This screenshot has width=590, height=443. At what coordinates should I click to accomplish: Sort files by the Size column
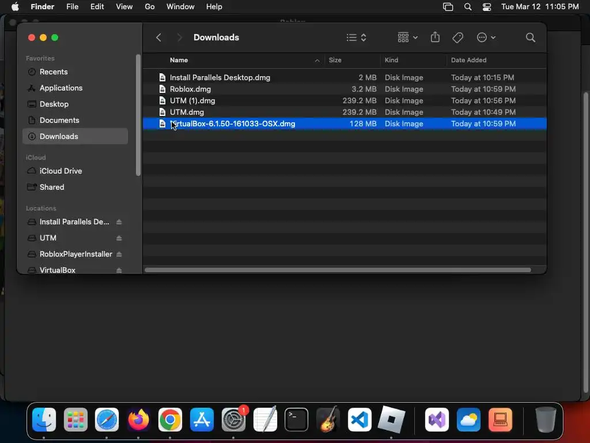352,60
